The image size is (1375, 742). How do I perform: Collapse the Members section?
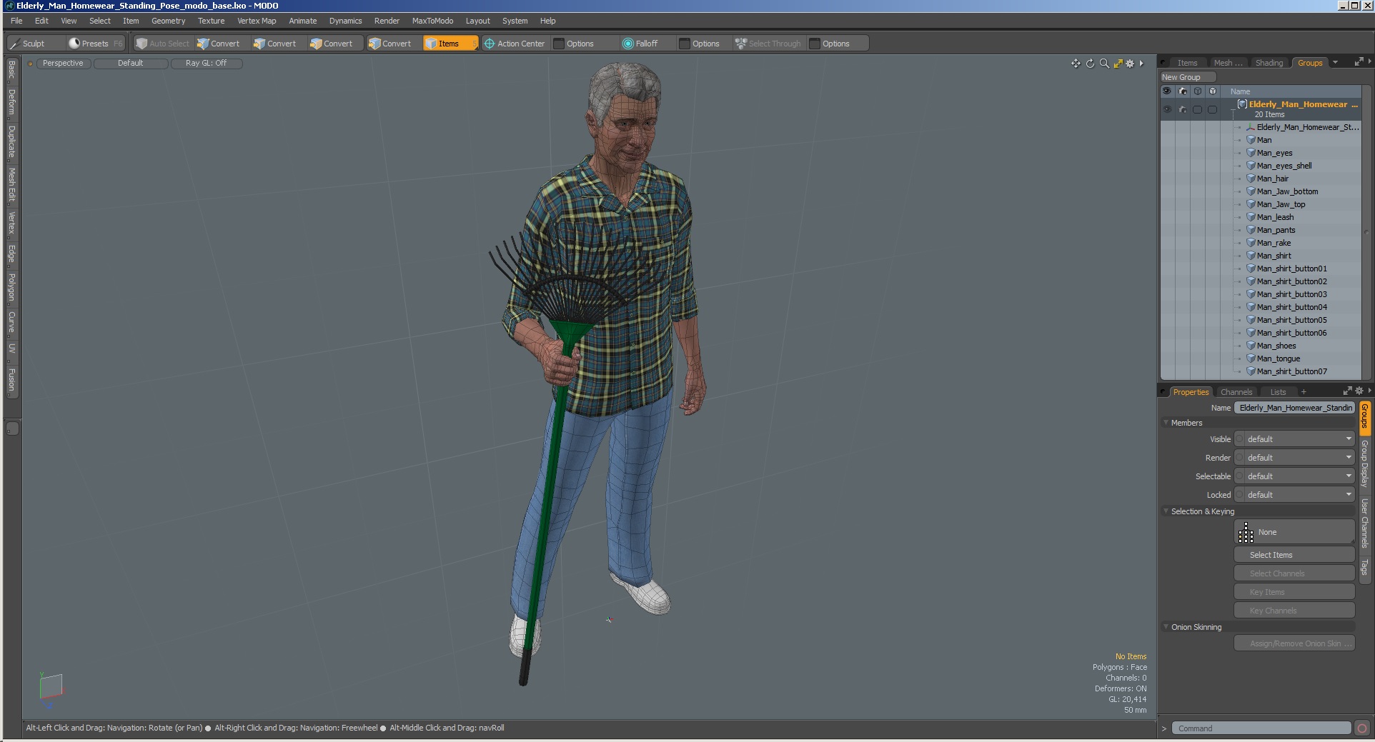(1166, 423)
